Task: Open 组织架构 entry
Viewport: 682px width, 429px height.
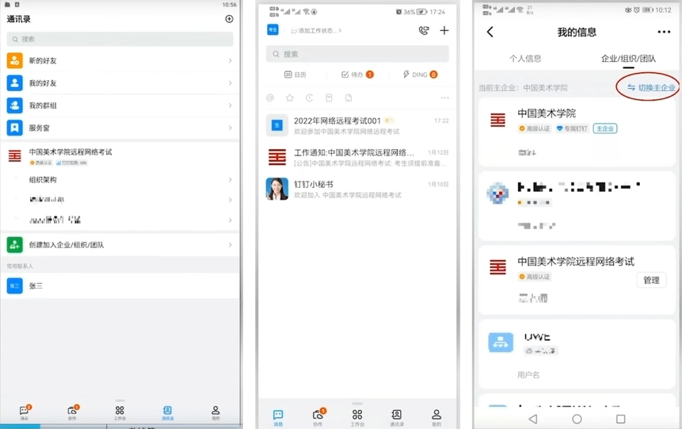Action: tap(120, 179)
